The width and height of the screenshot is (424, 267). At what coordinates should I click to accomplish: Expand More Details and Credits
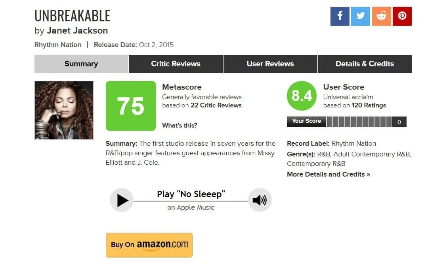pyautogui.click(x=328, y=174)
